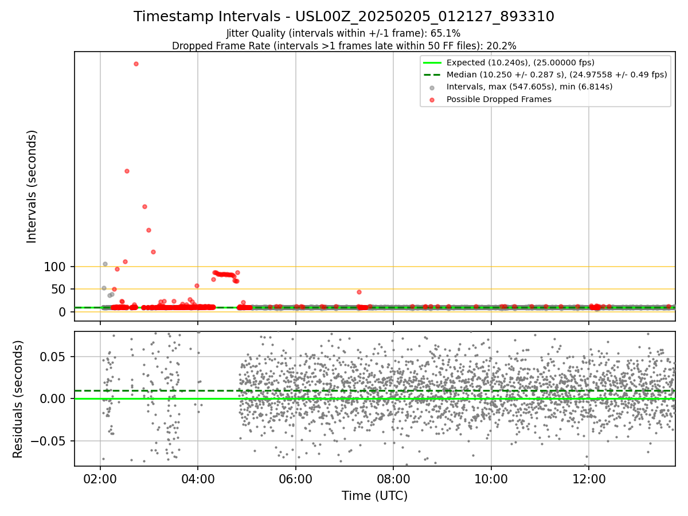Click the gray marker icon in the legend
The width and height of the screenshot is (688, 516).
pos(432,87)
